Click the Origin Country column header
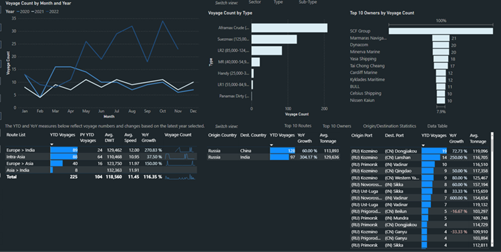501x252 pixels. pyautogui.click(x=222, y=135)
